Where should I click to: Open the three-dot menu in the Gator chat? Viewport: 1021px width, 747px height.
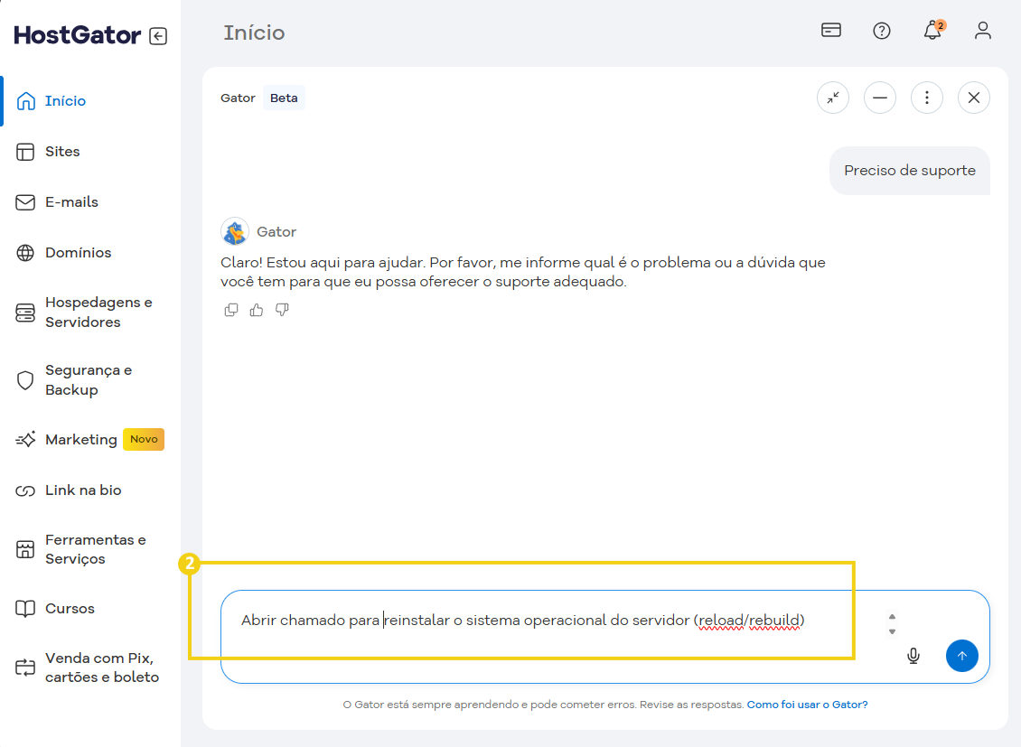(926, 98)
